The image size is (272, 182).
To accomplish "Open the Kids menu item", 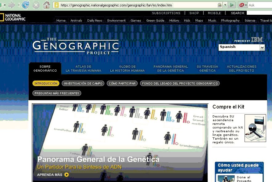I will click(187, 20).
